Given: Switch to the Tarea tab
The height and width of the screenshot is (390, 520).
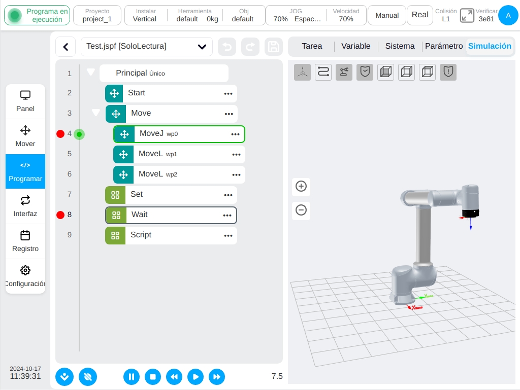Looking at the screenshot, I should 312,46.
